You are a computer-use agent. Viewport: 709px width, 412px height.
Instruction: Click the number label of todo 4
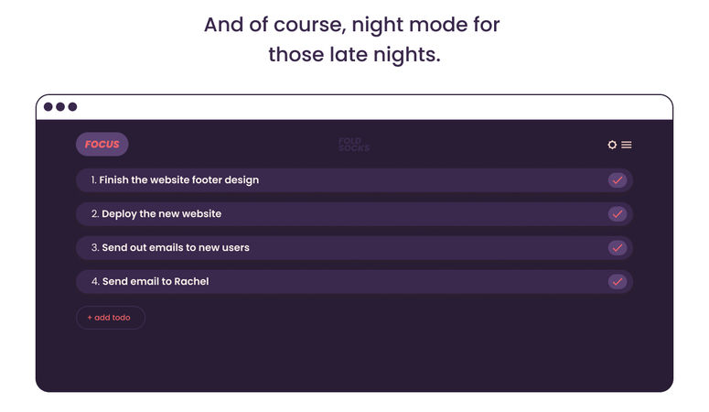click(x=95, y=281)
